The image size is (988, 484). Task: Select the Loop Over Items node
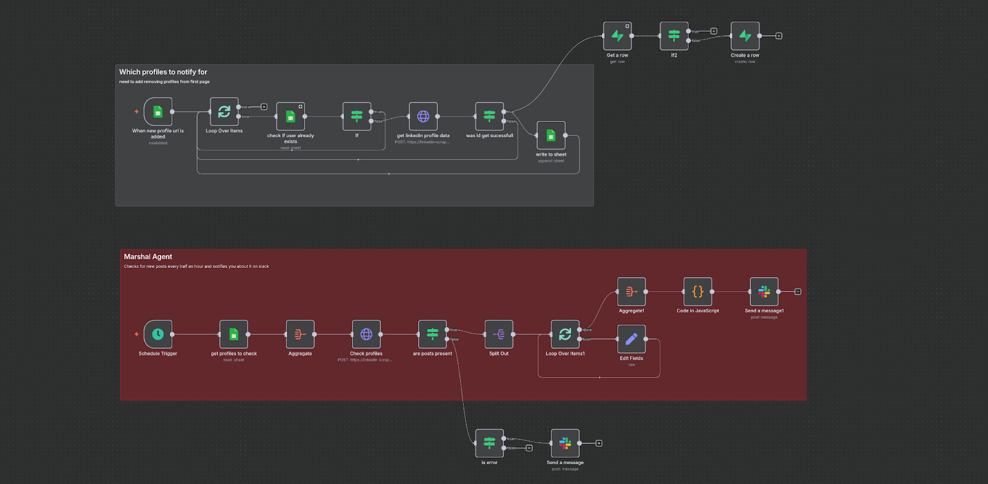(x=224, y=112)
